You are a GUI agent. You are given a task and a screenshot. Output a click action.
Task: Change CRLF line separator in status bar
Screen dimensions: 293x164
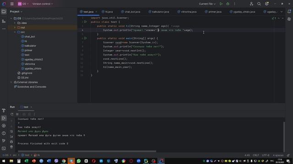click(256, 155)
